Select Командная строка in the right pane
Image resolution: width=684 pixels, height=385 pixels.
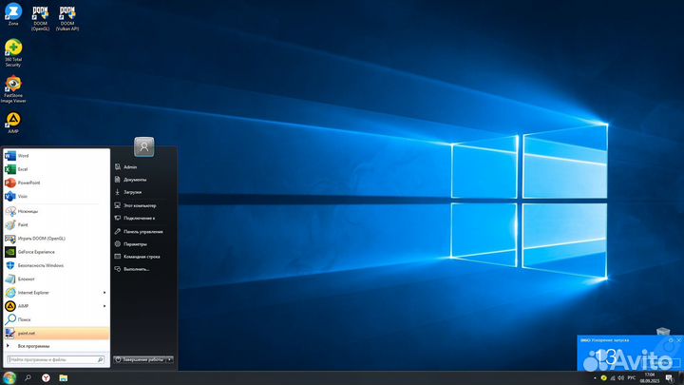coord(142,257)
